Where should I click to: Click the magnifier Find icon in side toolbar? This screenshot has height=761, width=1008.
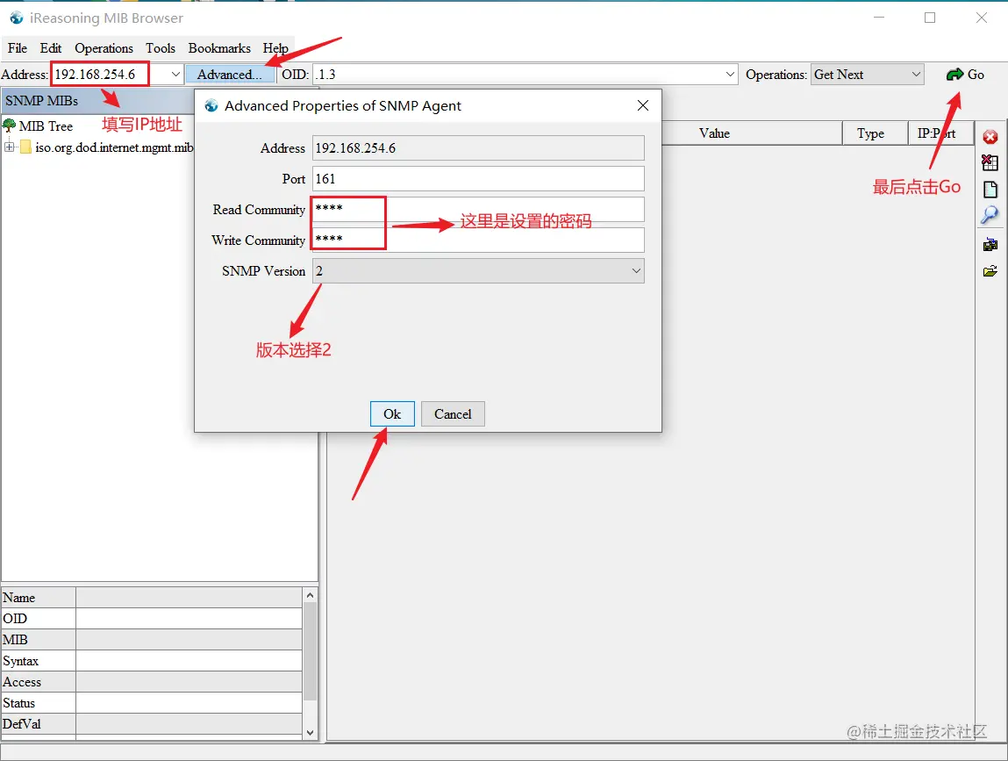[x=990, y=215]
